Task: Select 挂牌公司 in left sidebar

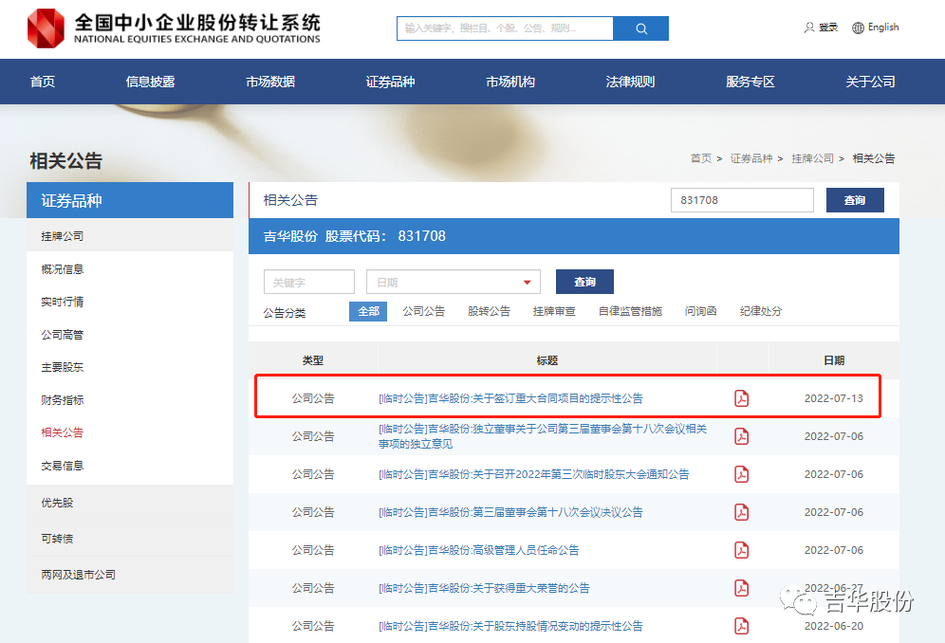Action: 130,236
